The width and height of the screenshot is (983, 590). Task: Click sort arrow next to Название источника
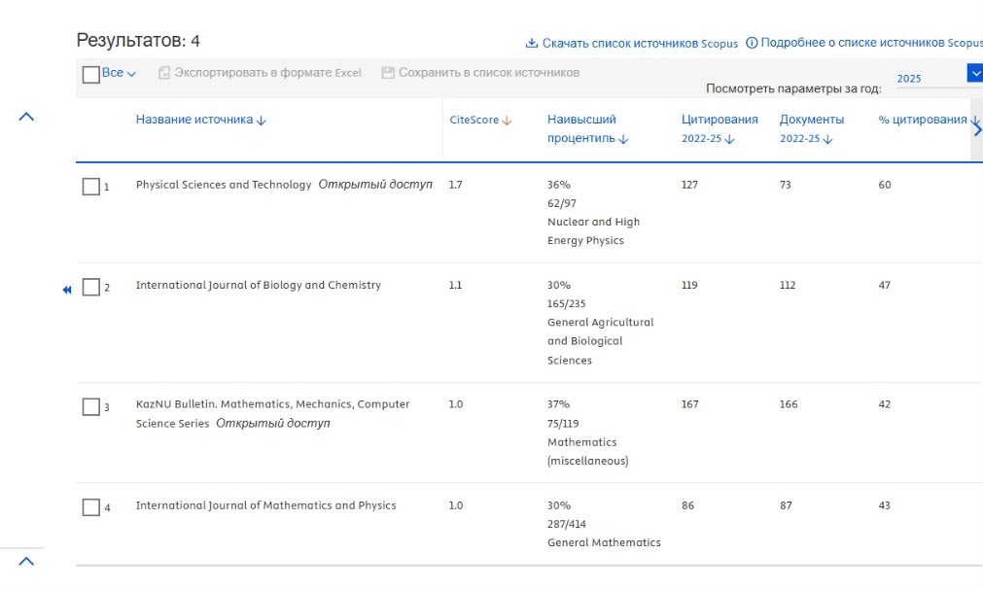pos(261,121)
